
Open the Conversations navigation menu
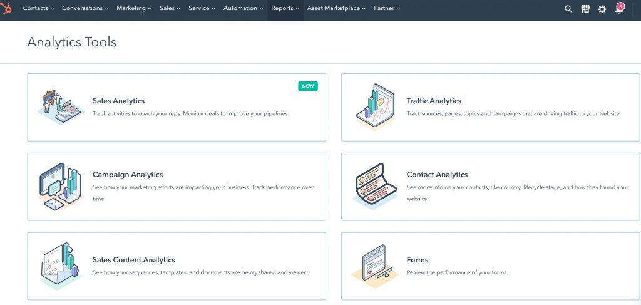tap(85, 8)
